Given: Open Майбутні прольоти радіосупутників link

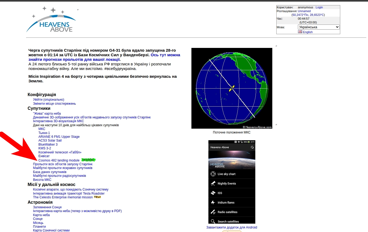Looking at the screenshot, I should point(60,176).
